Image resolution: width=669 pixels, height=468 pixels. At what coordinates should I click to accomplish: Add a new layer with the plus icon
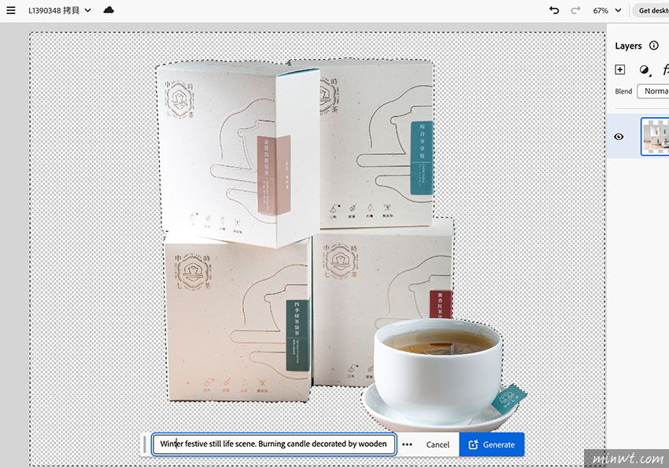[620, 69]
